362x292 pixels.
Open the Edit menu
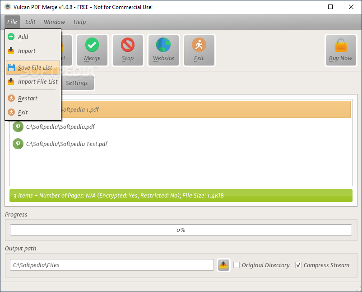coord(30,22)
